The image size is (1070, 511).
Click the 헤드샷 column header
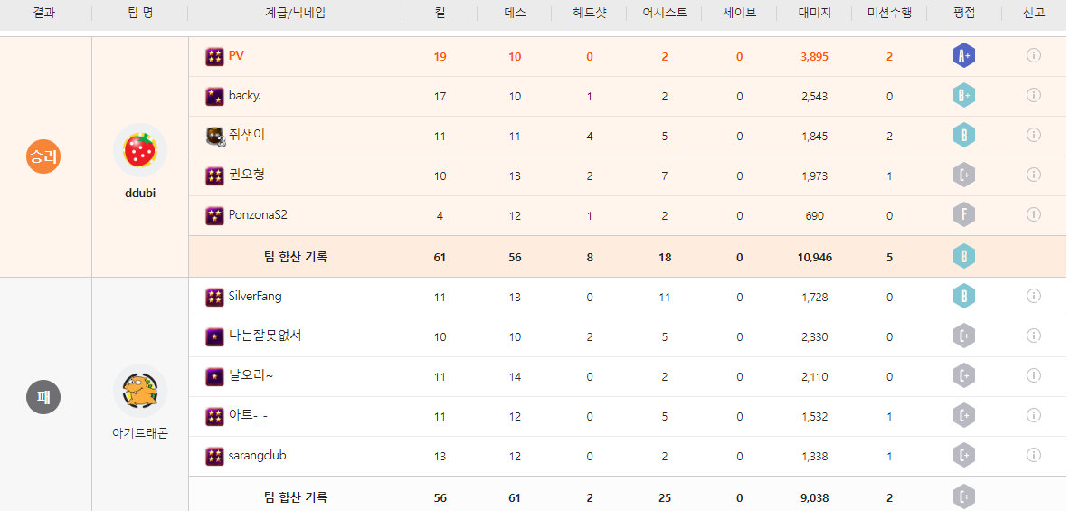[x=589, y=13]
